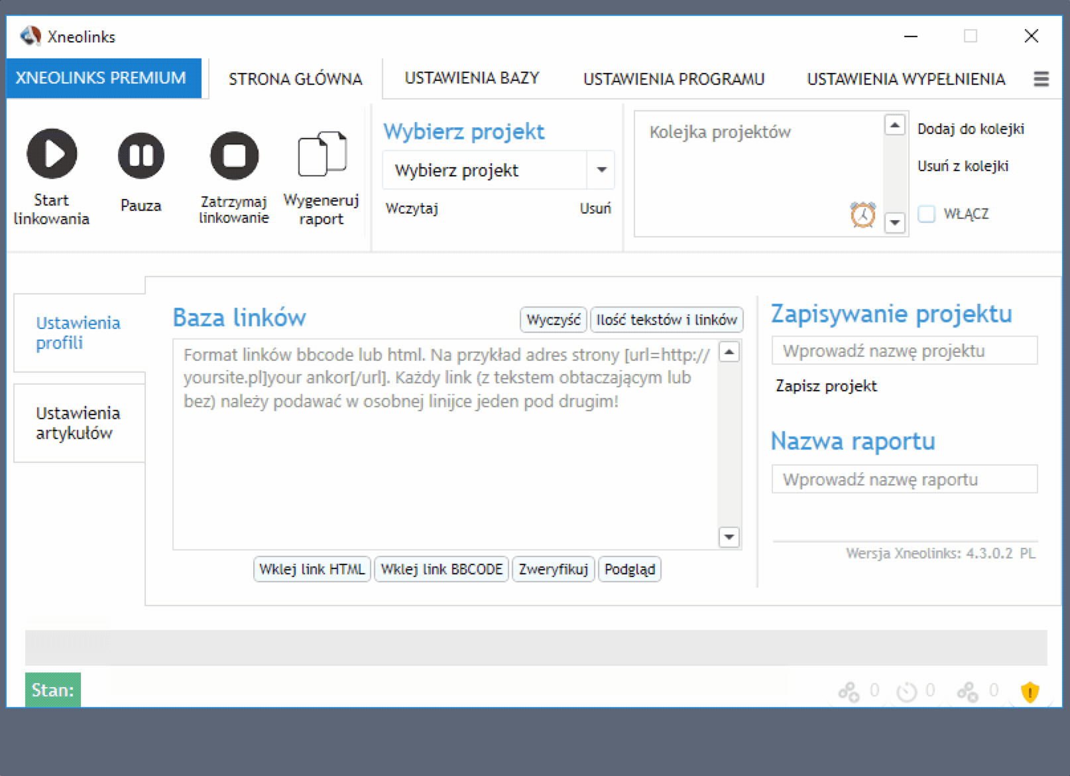This screenshot has width=1070, height=776.
Task: Switch to USTAWIENIA WYPEŁNIENIA tab
Action: point(906,79)
